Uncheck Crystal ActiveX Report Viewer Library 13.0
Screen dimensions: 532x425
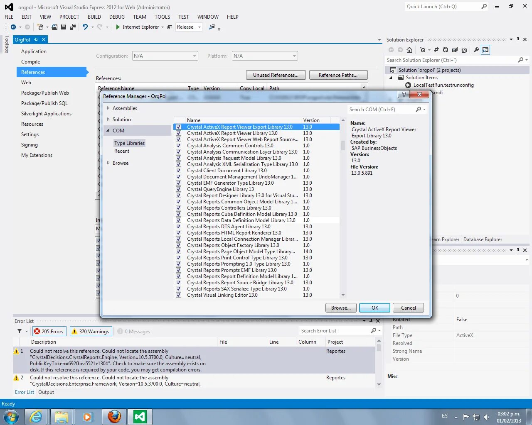(x=179, y=133)
